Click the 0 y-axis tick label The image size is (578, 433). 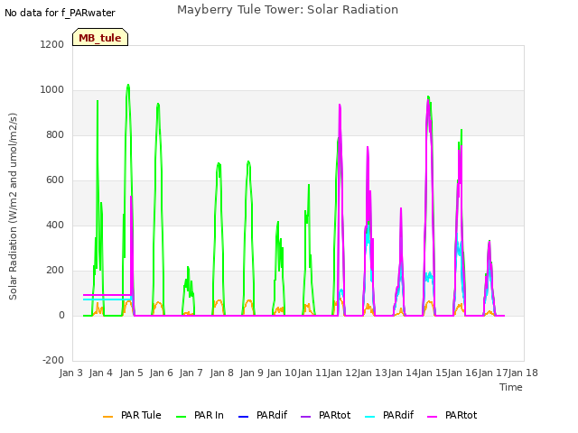pos(61,315)
